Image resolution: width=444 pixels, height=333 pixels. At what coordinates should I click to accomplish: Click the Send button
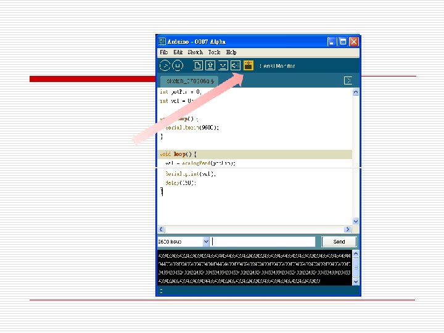tap(339, 242)
